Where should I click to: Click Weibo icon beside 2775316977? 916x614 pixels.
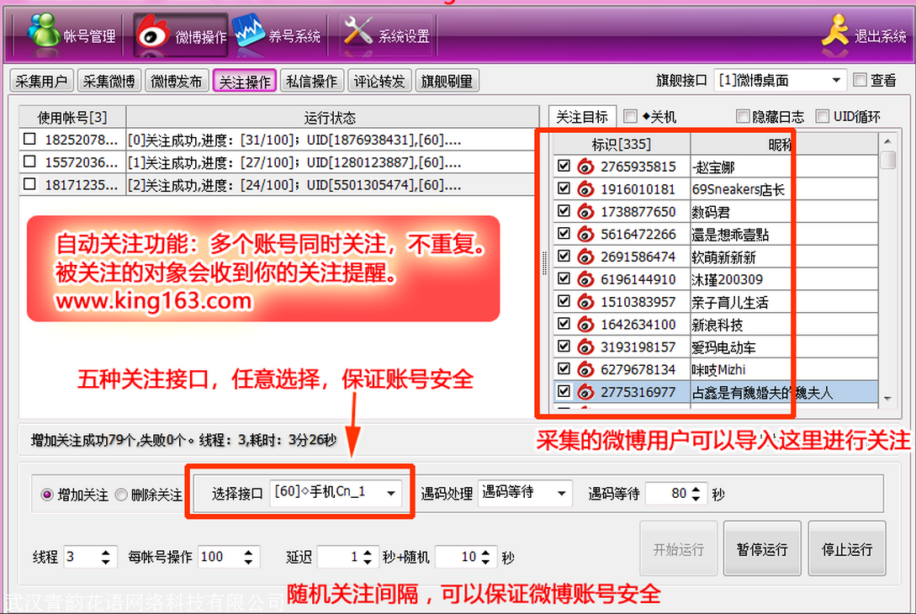click(585, 393)
